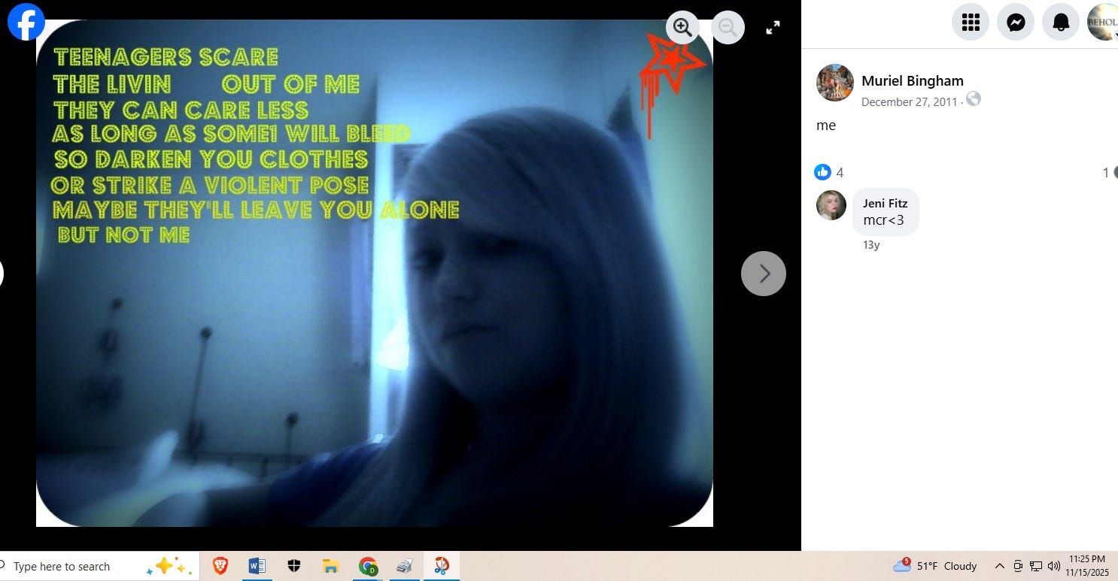
Task: Open the 51°F Cloudy weather widget
Action: (935, 566)
